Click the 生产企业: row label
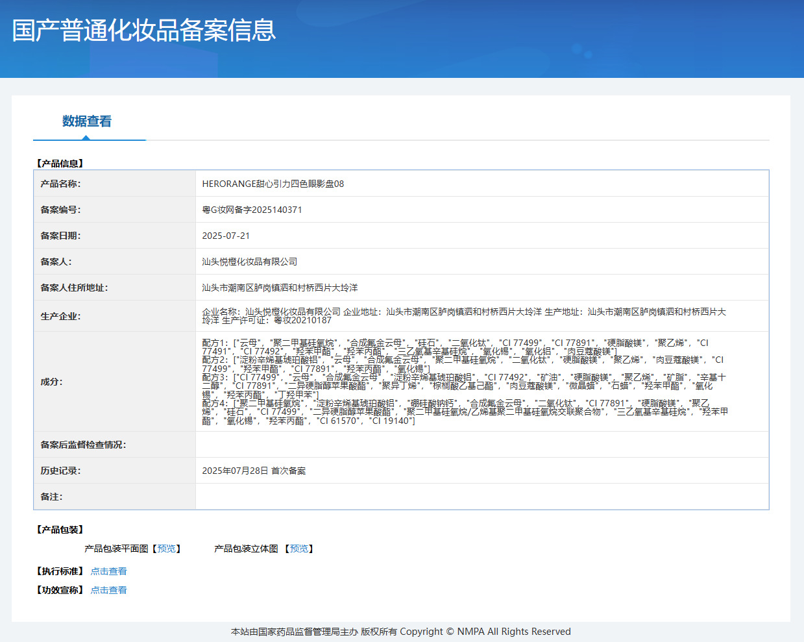Image resolution: width=804 pixels, height=642 pixels. pyautogui.click(x=60, y=316)
